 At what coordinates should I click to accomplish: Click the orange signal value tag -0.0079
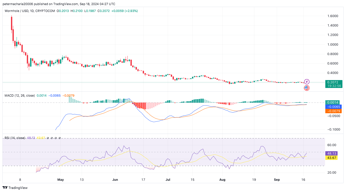pyautogui.click(x=333, y=111)
